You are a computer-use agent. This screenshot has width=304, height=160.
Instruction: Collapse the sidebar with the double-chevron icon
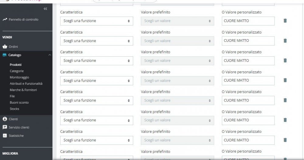(x=45, y=9)
